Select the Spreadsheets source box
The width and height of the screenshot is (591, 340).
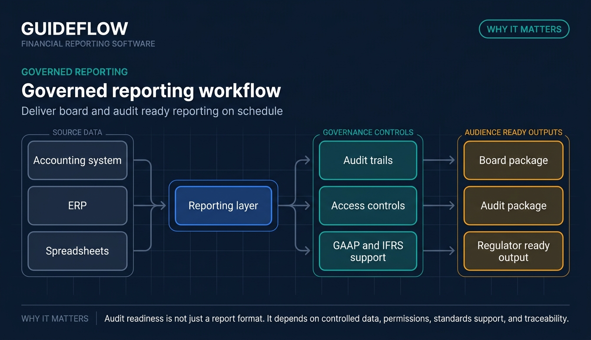coord(77,251)
